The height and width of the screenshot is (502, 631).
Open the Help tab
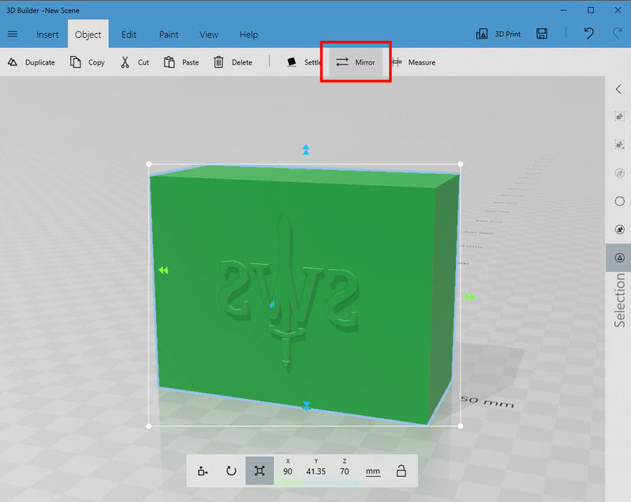pyautogui.click(x=248, y=35)
